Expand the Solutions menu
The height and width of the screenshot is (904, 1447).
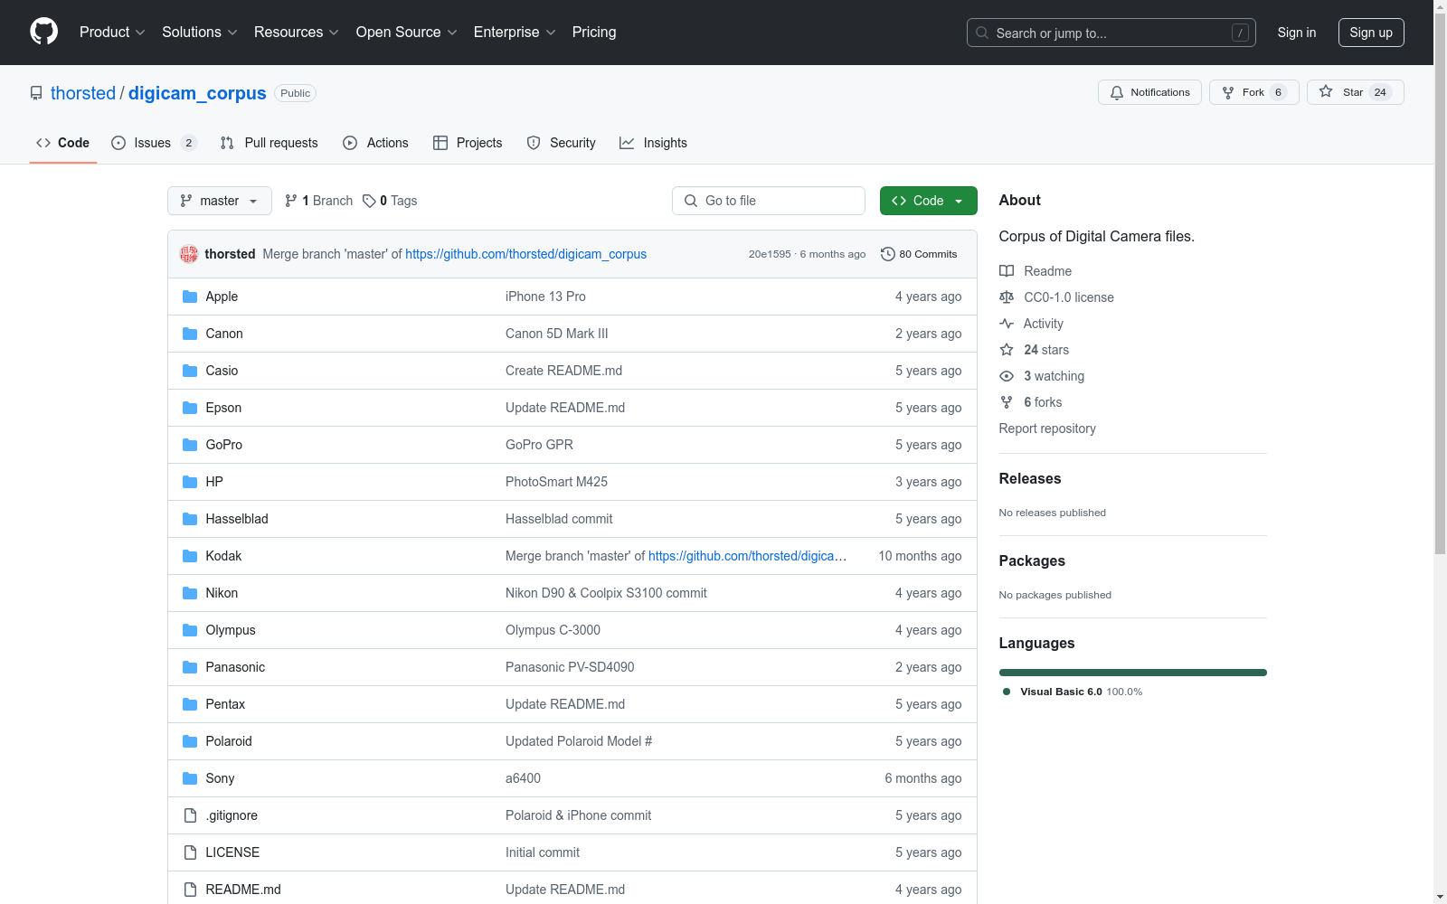[x=200, y=33]
